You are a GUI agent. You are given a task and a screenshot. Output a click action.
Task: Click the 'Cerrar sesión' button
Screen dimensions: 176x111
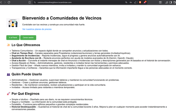pyautogui.click(x=28, y=38)
